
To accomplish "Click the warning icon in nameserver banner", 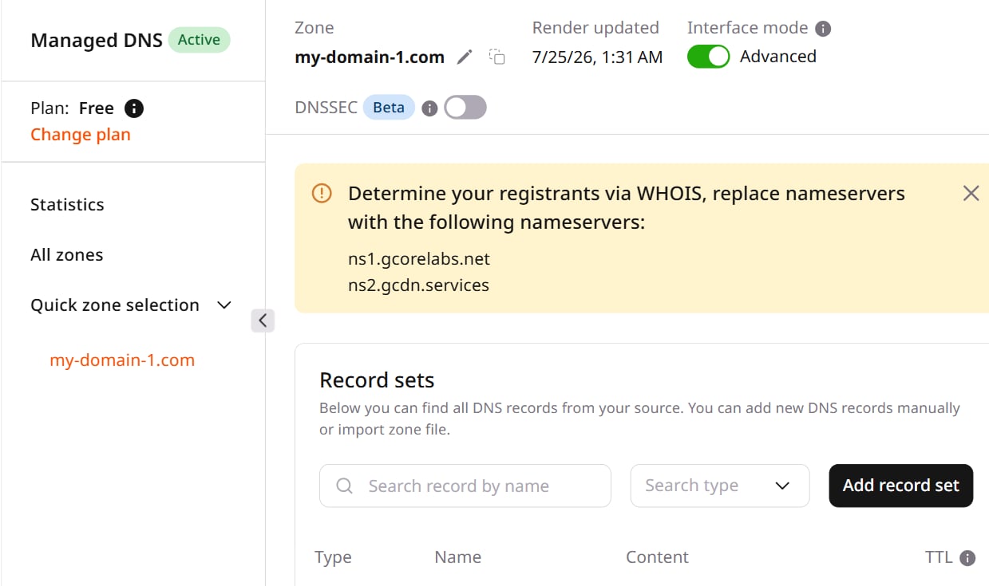I will 322,193.
